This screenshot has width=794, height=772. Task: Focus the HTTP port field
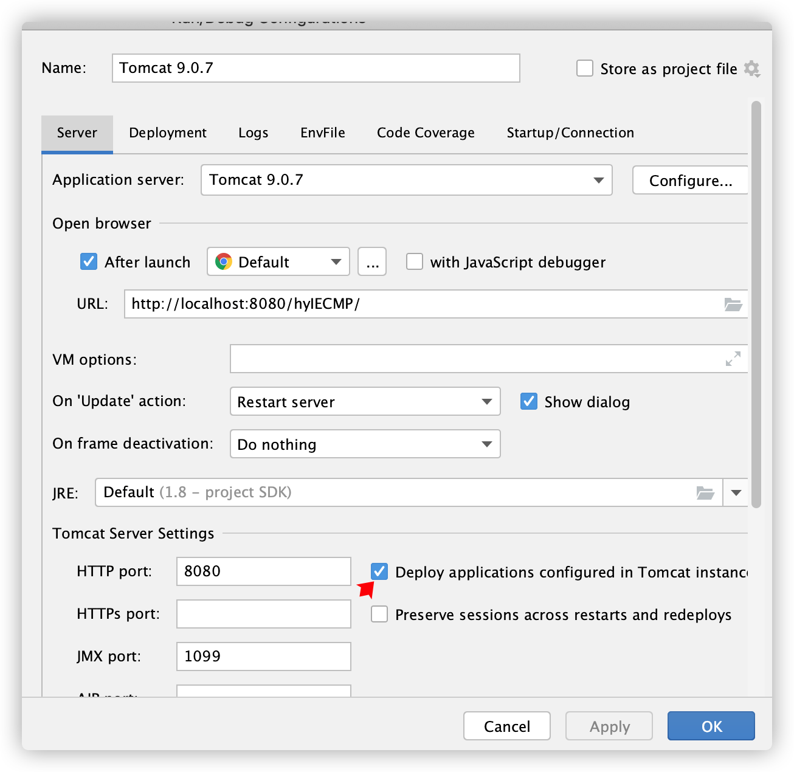click(264, 571)
